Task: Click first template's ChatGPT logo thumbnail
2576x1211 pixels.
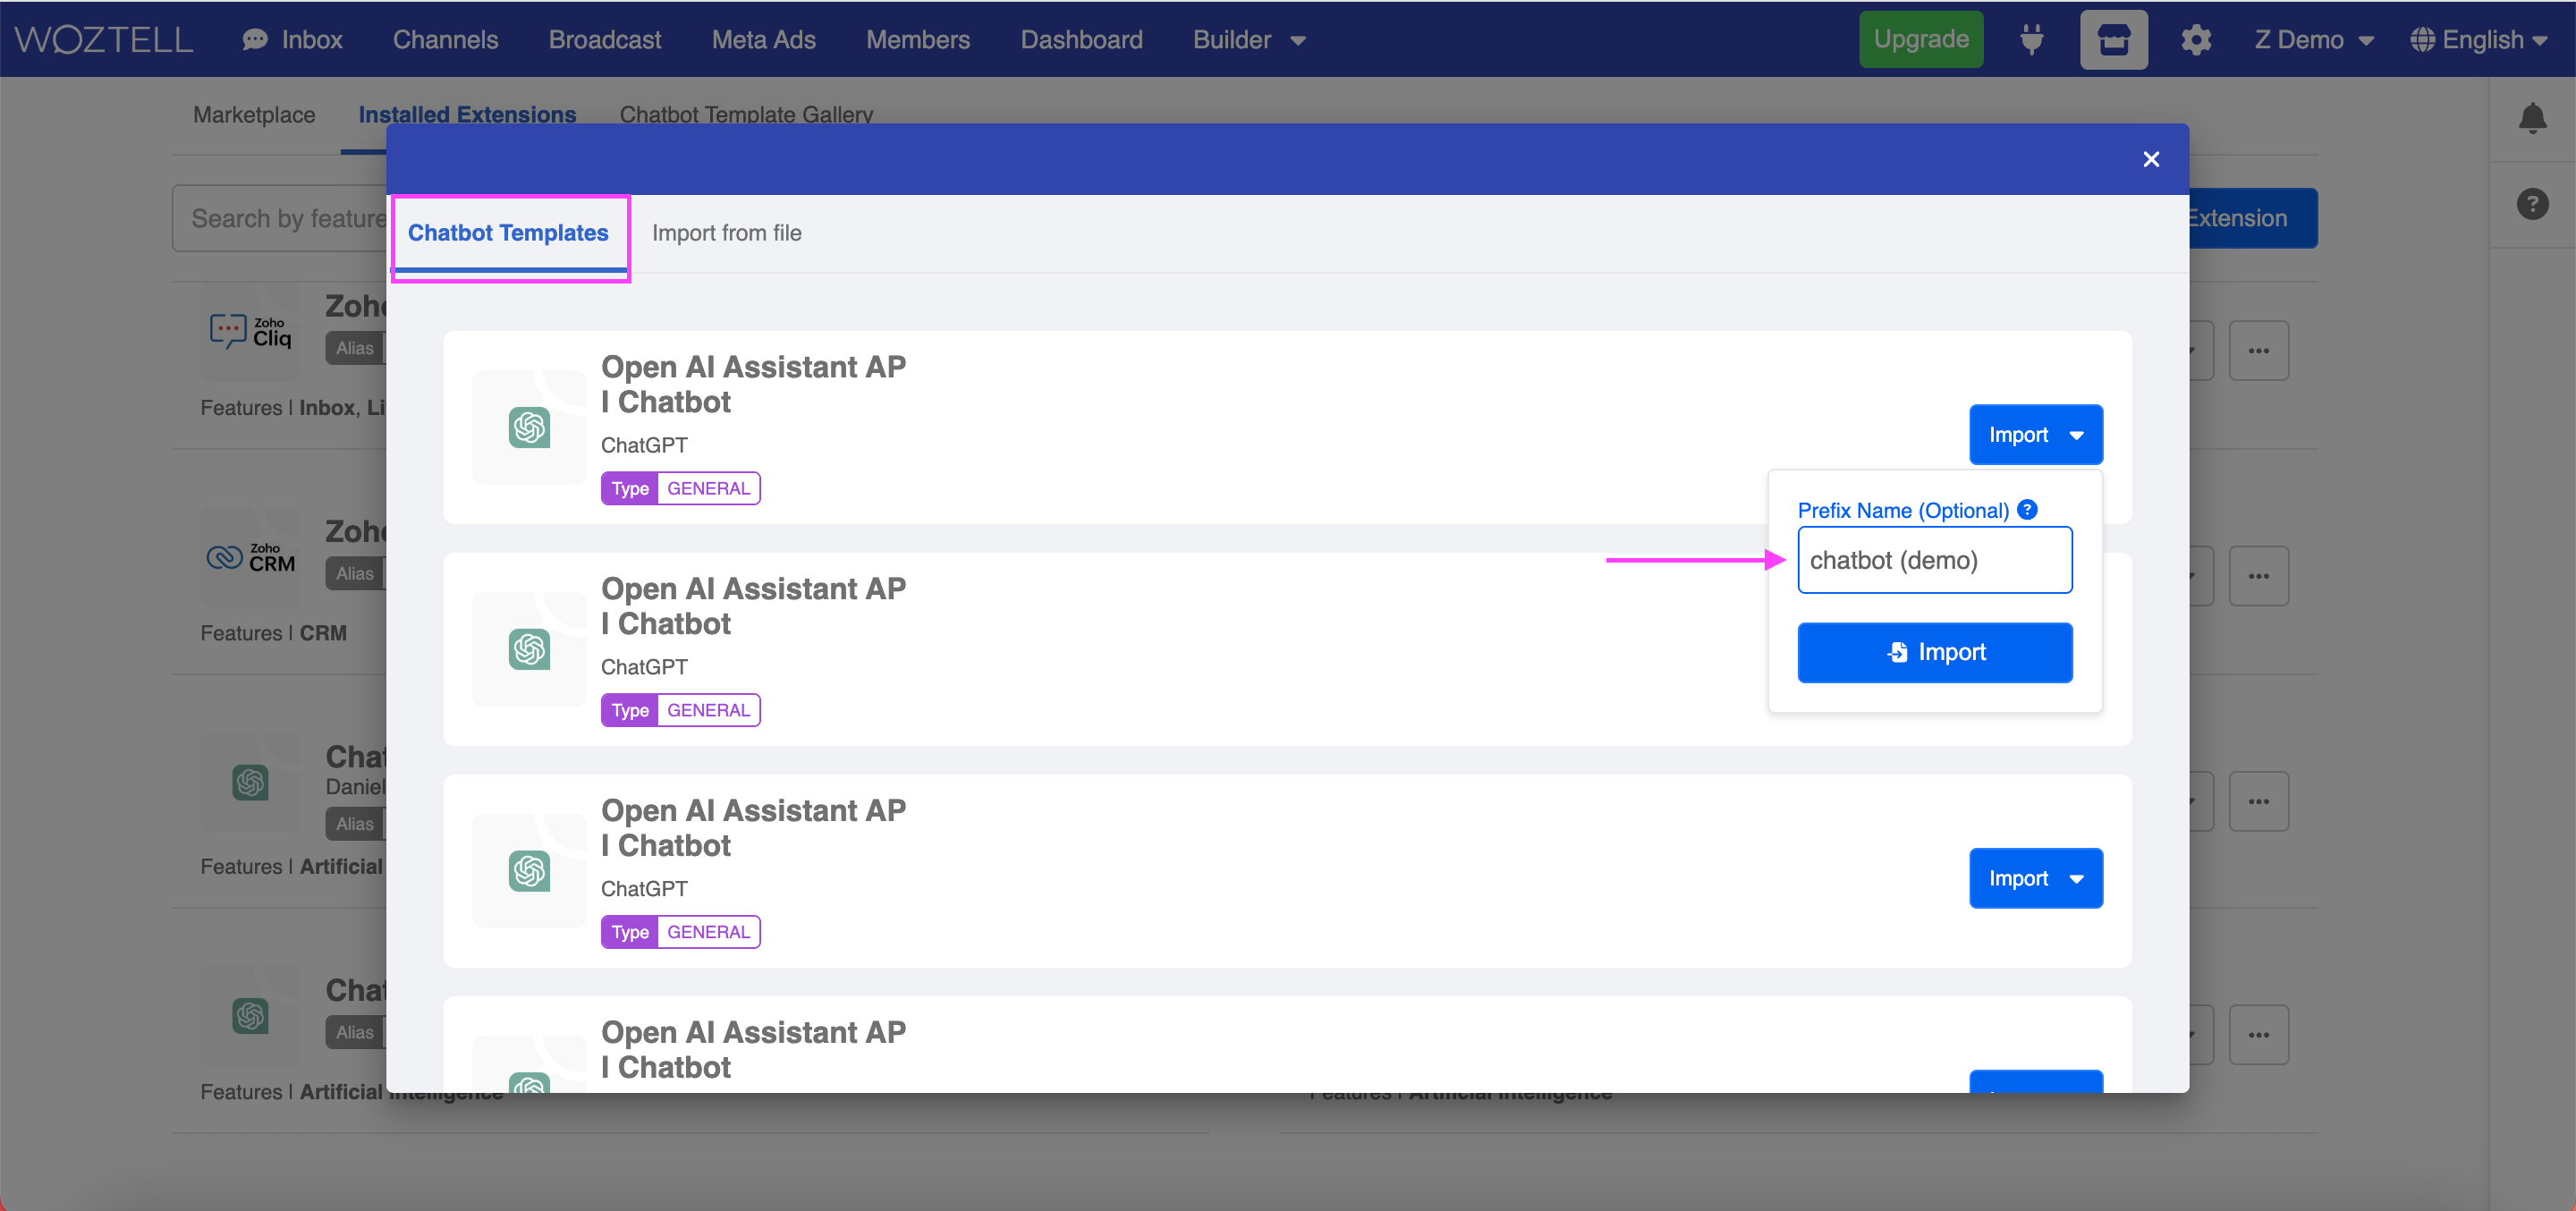Action: click(529, 427)
